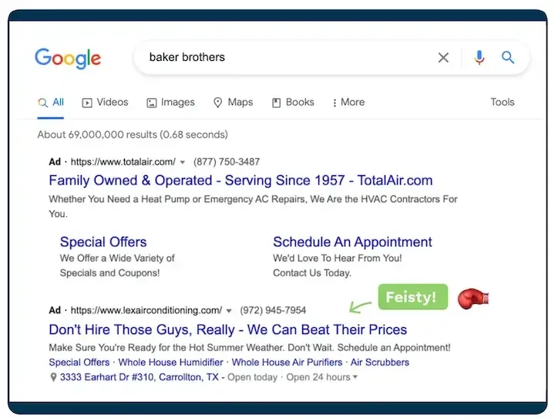
Task: Click the Google logo
Action: pyautogui.click(x=68, y=58)
